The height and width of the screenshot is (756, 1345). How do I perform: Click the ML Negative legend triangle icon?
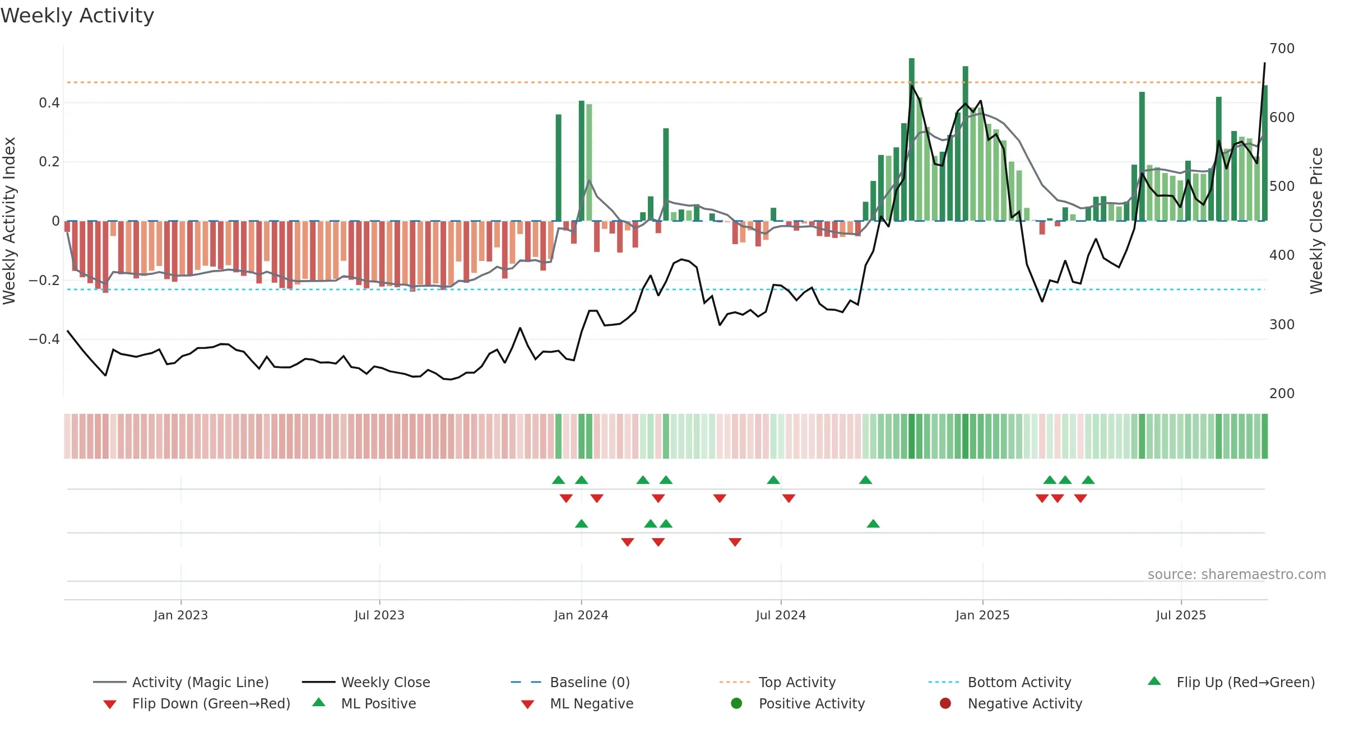pos(528,704)
